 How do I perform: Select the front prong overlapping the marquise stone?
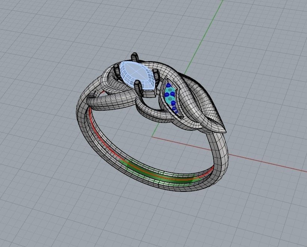138,88
